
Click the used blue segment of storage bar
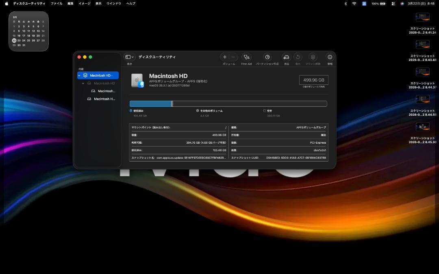[151, 104]
